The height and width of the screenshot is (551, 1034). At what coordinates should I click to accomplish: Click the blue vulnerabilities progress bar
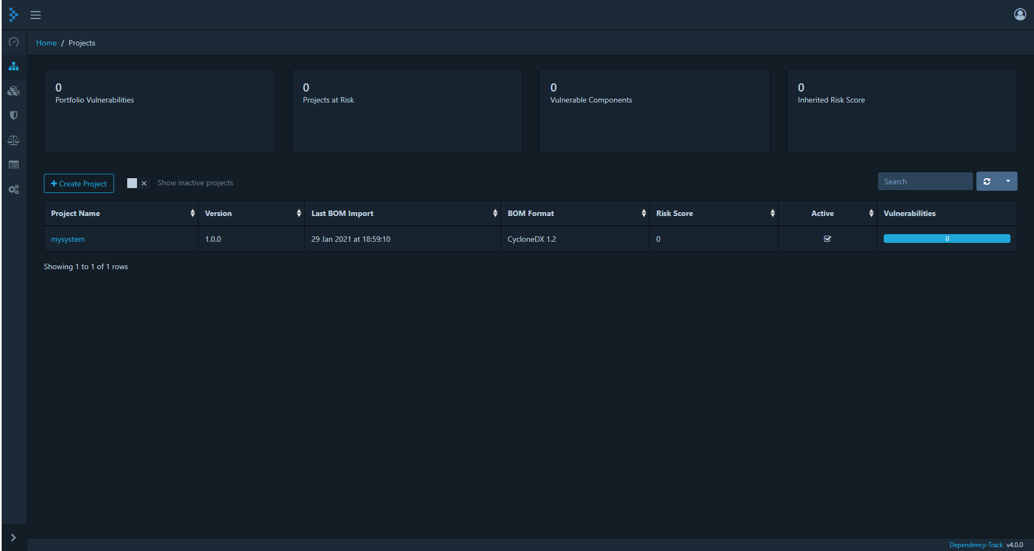pos(946,238)
